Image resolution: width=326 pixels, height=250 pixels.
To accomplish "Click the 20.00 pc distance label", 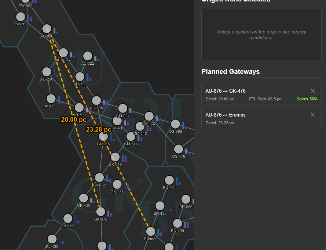I will pyautogui.click(x=74, y=119).
